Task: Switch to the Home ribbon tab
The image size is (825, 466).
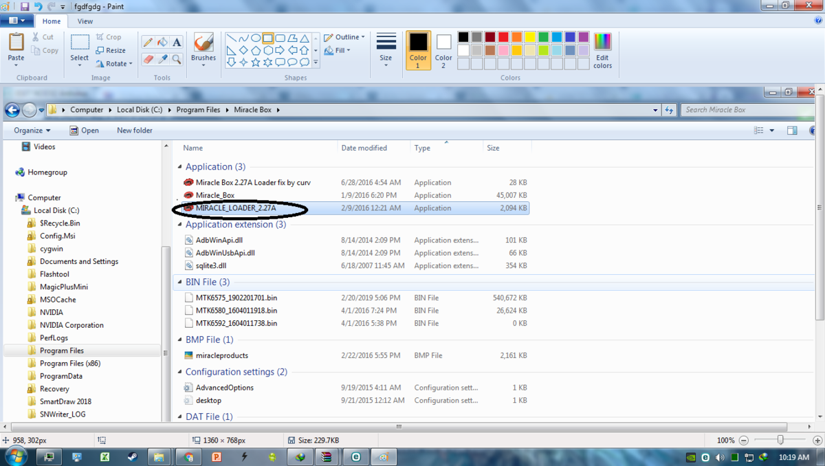Action: (x=52, y=21)
